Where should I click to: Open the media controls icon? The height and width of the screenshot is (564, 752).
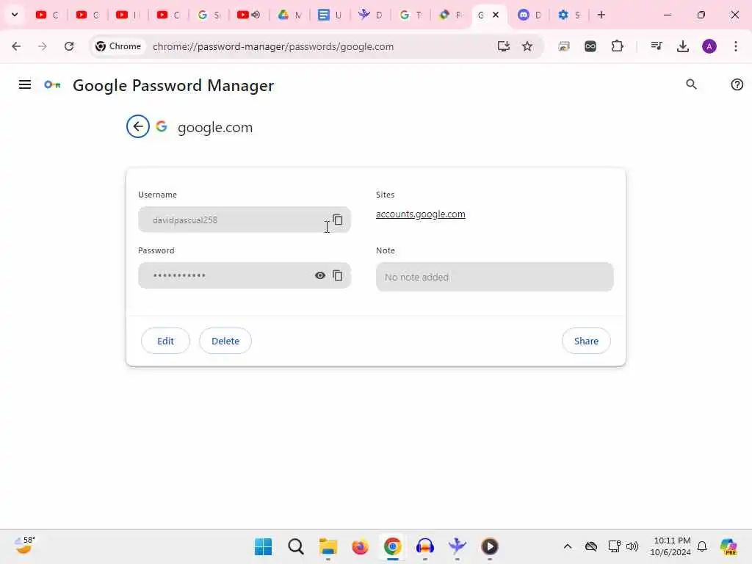tap(657, 46)
